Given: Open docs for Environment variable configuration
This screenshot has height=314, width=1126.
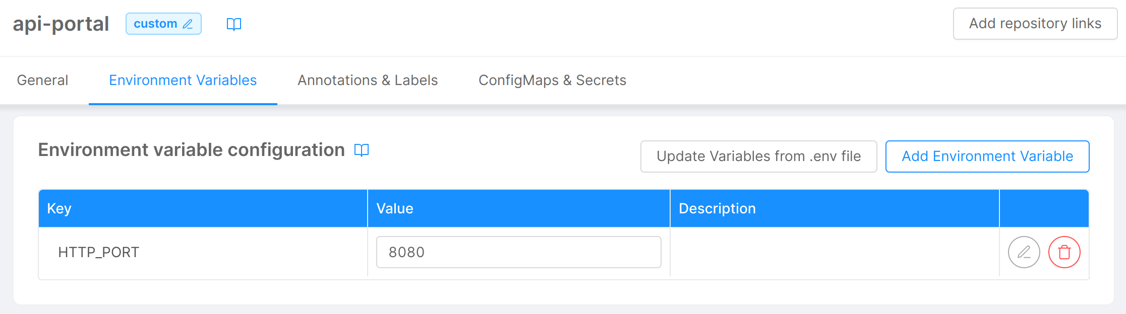Looking at the screenshot, I should click(x=362, y=150).
